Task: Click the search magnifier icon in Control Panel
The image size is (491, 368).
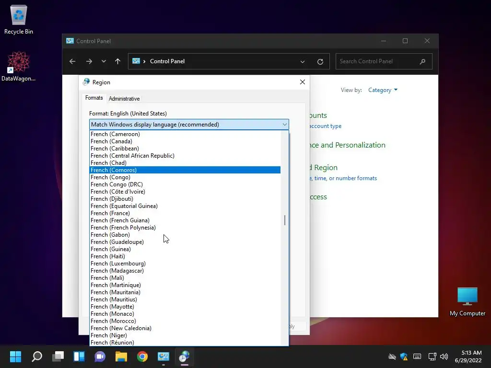Action: tap(423, 61)
